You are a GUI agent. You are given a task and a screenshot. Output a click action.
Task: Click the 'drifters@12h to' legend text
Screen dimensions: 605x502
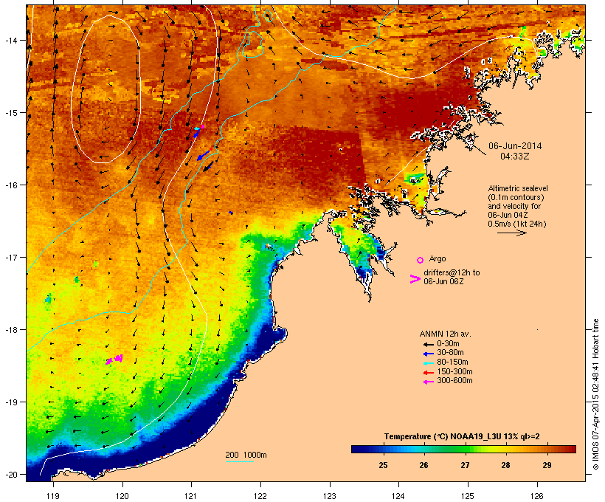[x=452, y=272]
